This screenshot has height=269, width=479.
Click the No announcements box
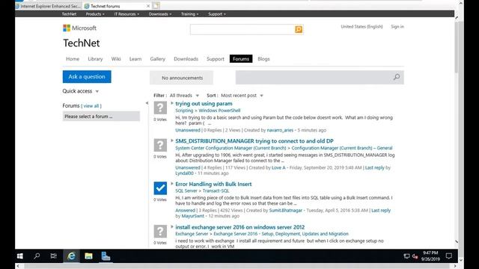click(x=182, y=78)
